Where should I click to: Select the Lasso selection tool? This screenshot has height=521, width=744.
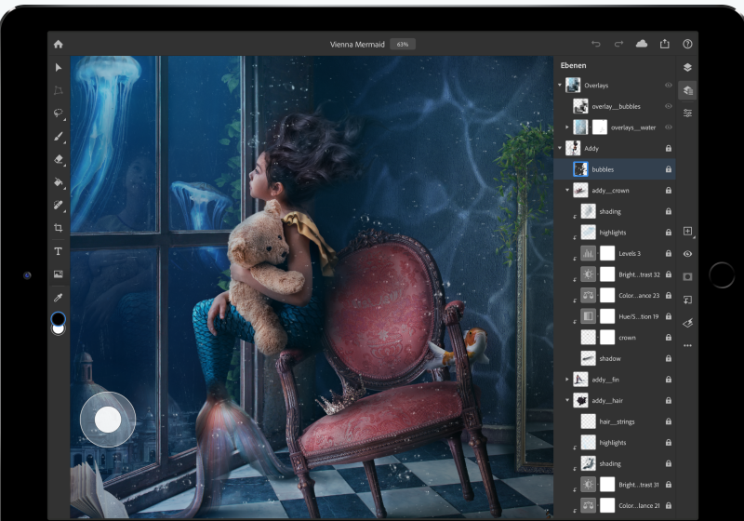pos(59,113)
